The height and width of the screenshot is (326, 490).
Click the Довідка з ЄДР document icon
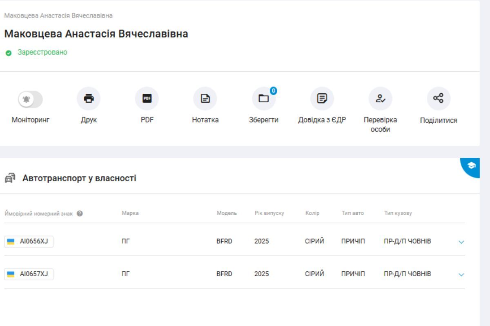point(322,98)
